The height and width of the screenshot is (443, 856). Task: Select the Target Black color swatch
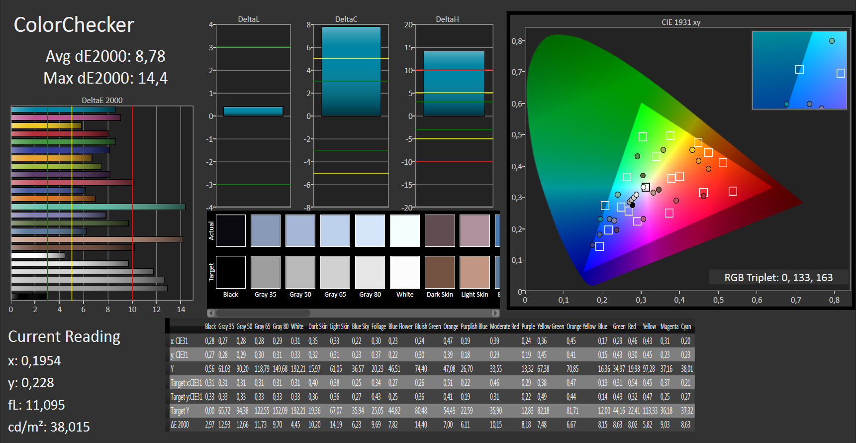click(x=231, y=272)
